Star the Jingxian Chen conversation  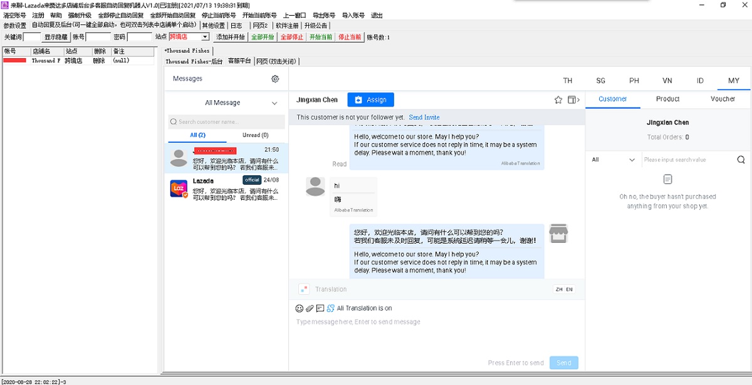pyautogui.click(x=558, y=100)
